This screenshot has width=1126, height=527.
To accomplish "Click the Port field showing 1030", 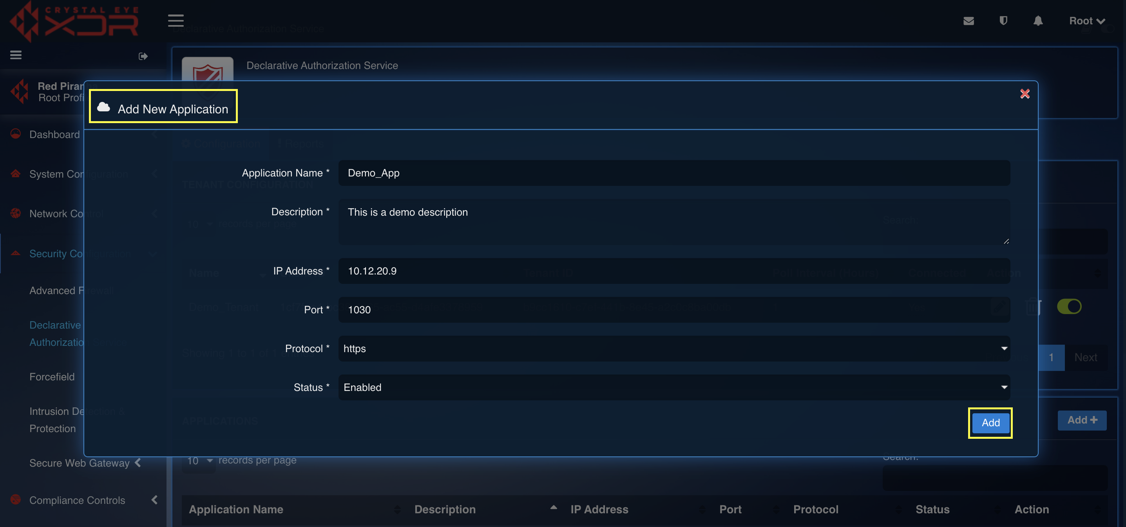I will pos(674,310).
